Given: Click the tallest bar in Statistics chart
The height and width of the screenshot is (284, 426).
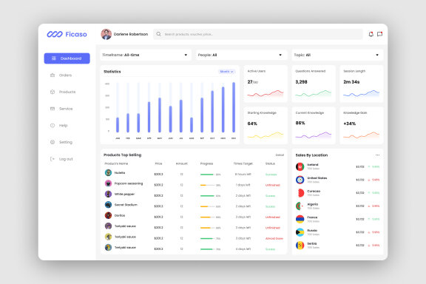Looking at the screenshot, I should click(234, 107).
